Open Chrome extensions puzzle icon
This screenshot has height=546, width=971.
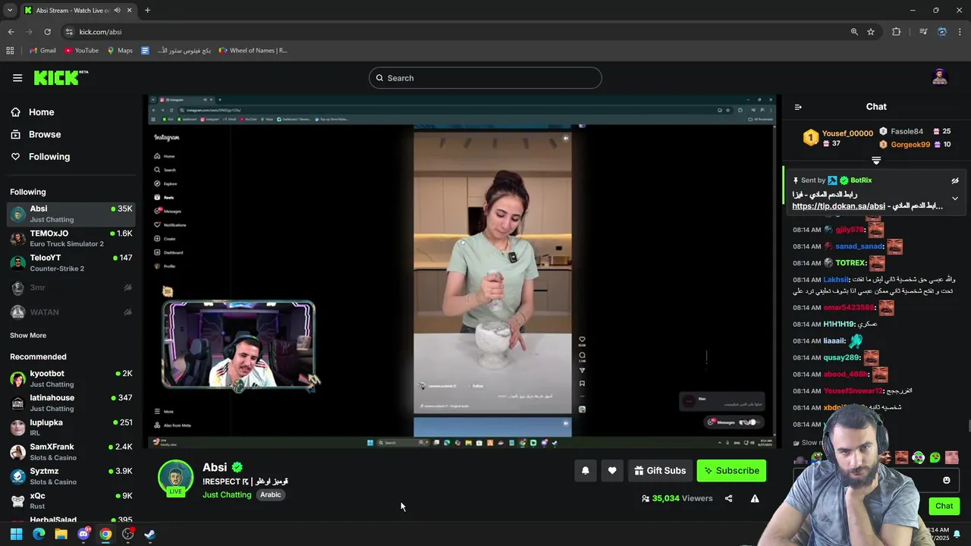[897, 32]
